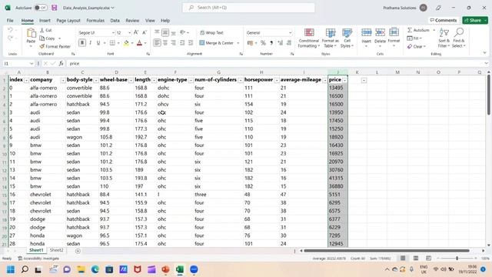Screen dimensions: 492x277
Task: Open the horsepower column filter dropdown
Action: [x=277, y=80]
